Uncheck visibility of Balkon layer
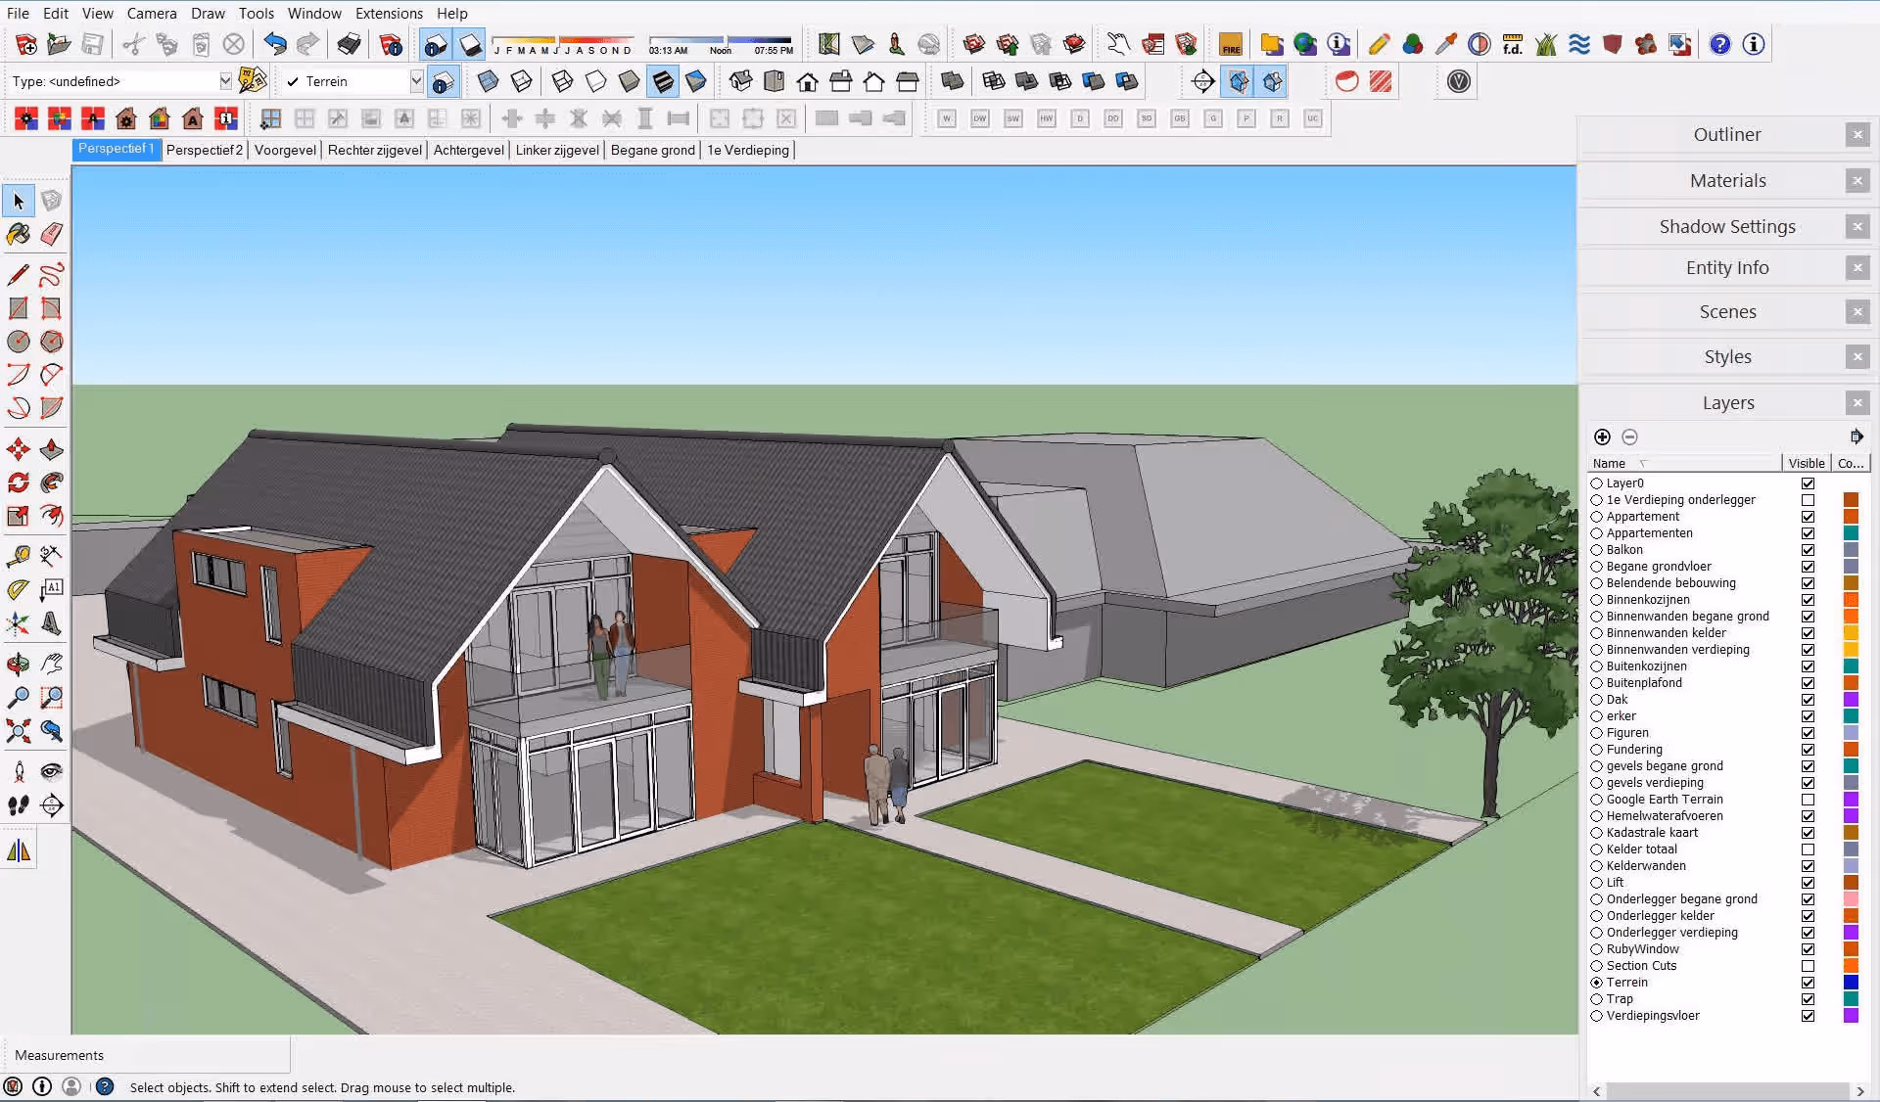Screen dimensions: 1880x1102 click(1808, 550)
